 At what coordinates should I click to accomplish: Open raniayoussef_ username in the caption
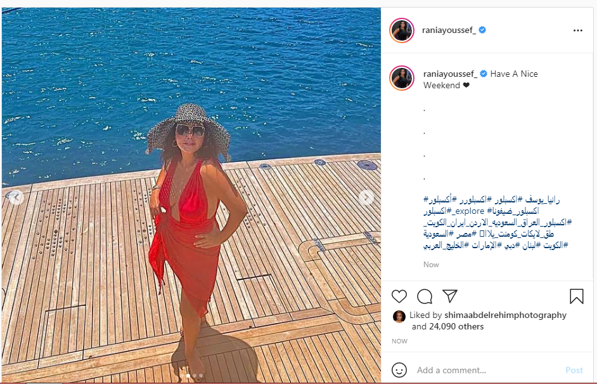point(451,74)
